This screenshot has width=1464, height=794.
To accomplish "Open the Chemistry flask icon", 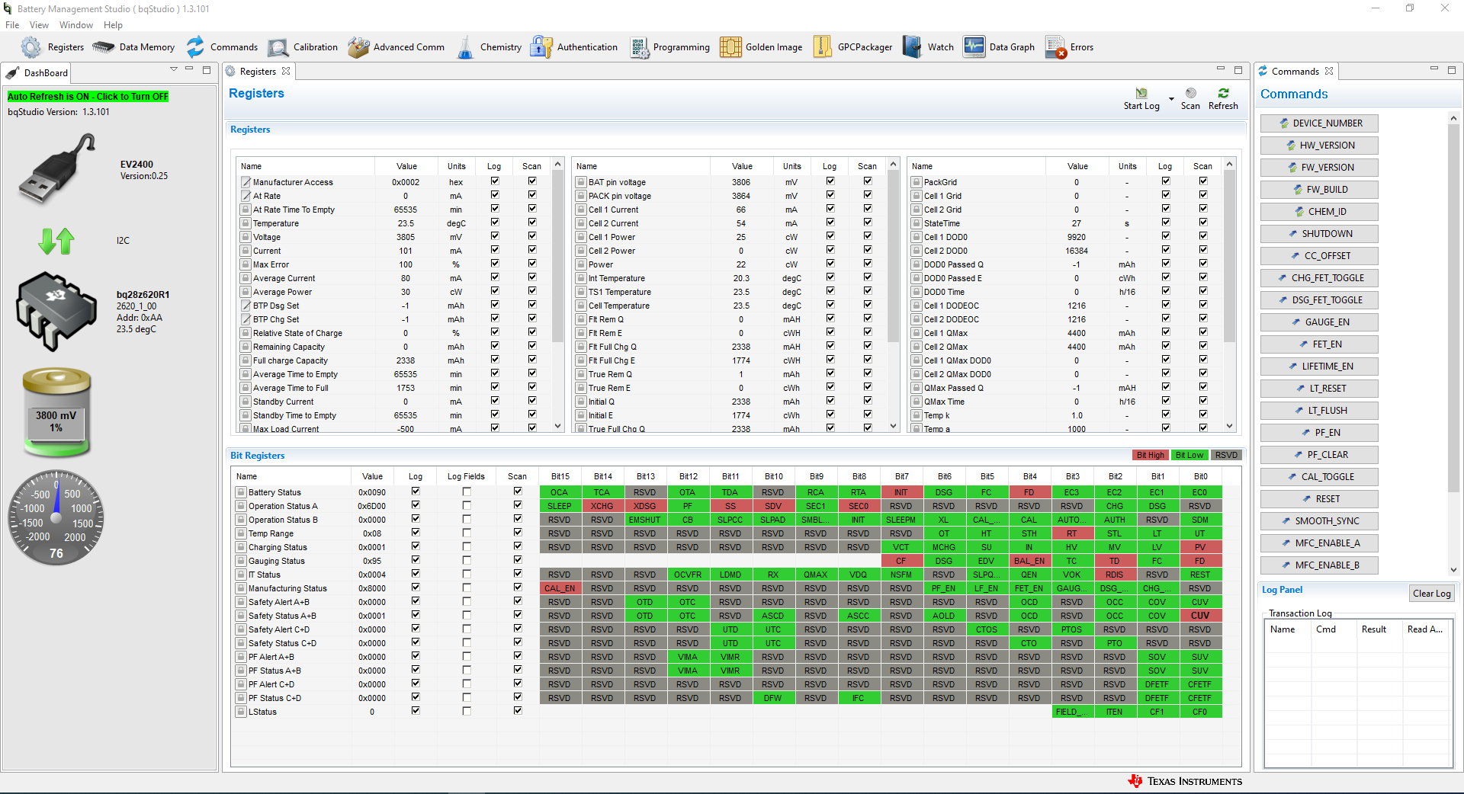I will pos(465,47).
